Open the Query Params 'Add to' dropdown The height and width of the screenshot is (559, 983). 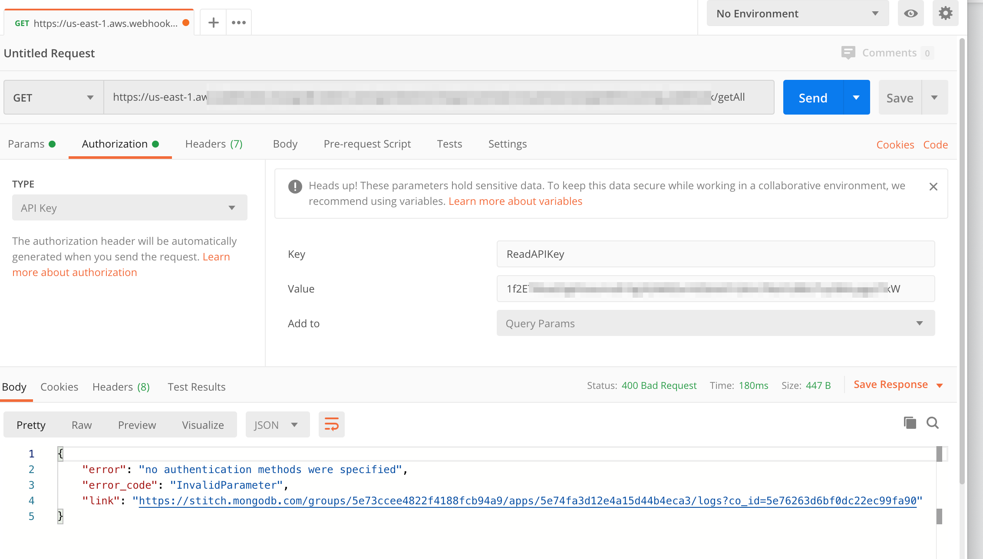coord(715,323)
